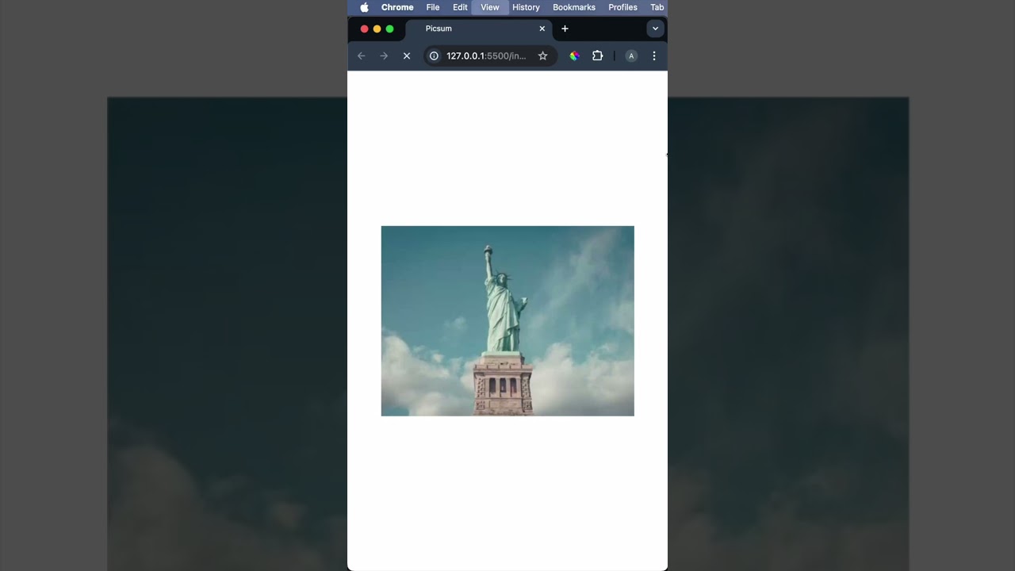Go back to the previous page

click(362, 56)
